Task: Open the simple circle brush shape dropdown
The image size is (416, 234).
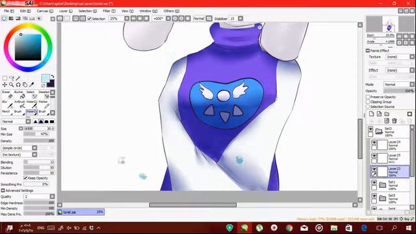Action: [19, 148]
